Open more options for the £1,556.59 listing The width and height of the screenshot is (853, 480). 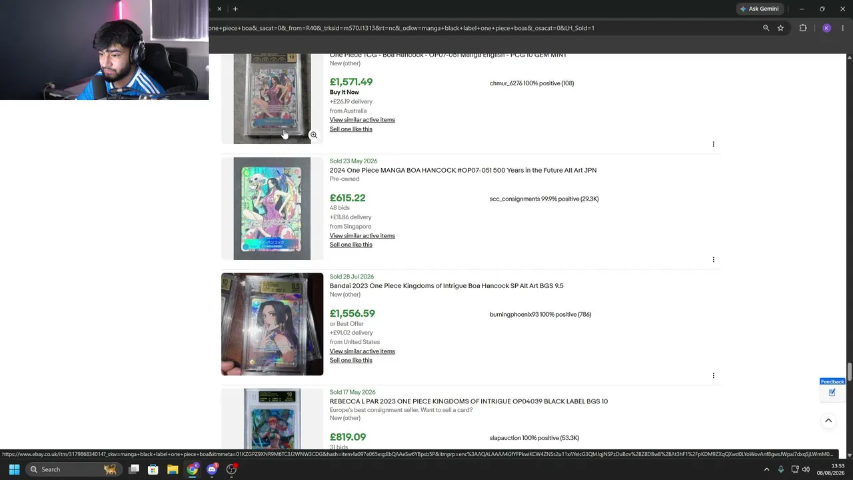[x=713, y=375]
